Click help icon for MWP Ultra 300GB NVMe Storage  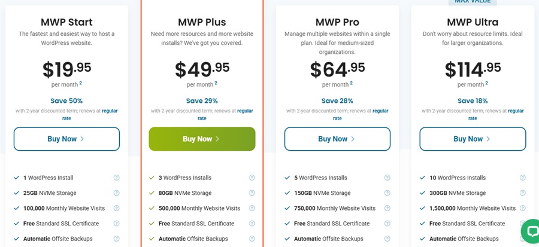pos(523,193)
